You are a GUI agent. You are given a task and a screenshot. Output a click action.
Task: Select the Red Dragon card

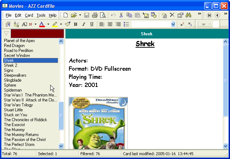30,46
